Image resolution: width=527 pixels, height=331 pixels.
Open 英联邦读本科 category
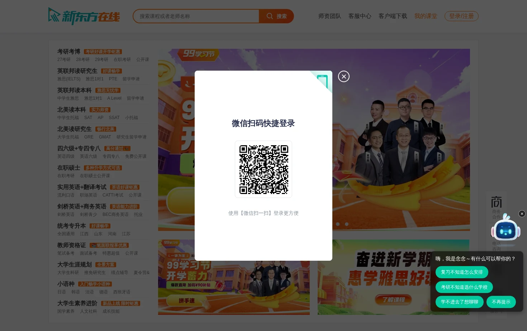(75, 90)
